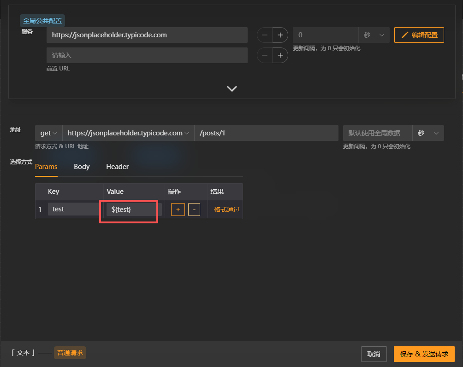Screen dimensions: 463x367
Task: Click the plus icon beside the 请输入 field
Action: (280, 55)
